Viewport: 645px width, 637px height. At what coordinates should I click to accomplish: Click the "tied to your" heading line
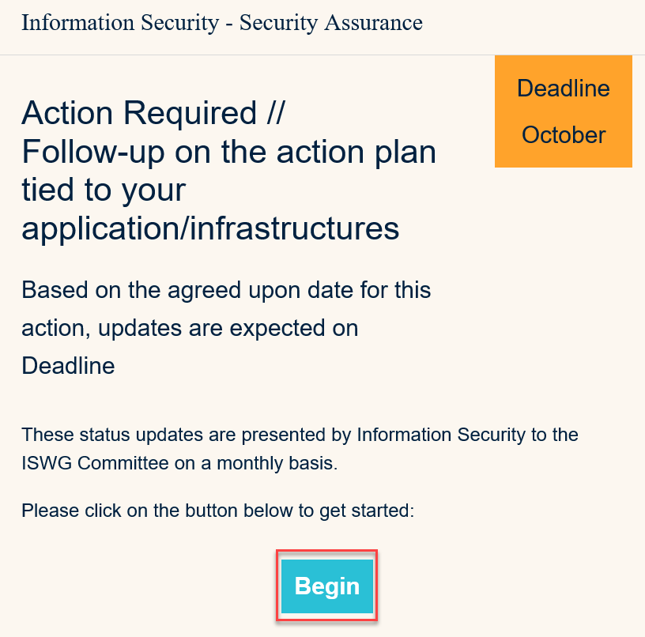point(104,190)
